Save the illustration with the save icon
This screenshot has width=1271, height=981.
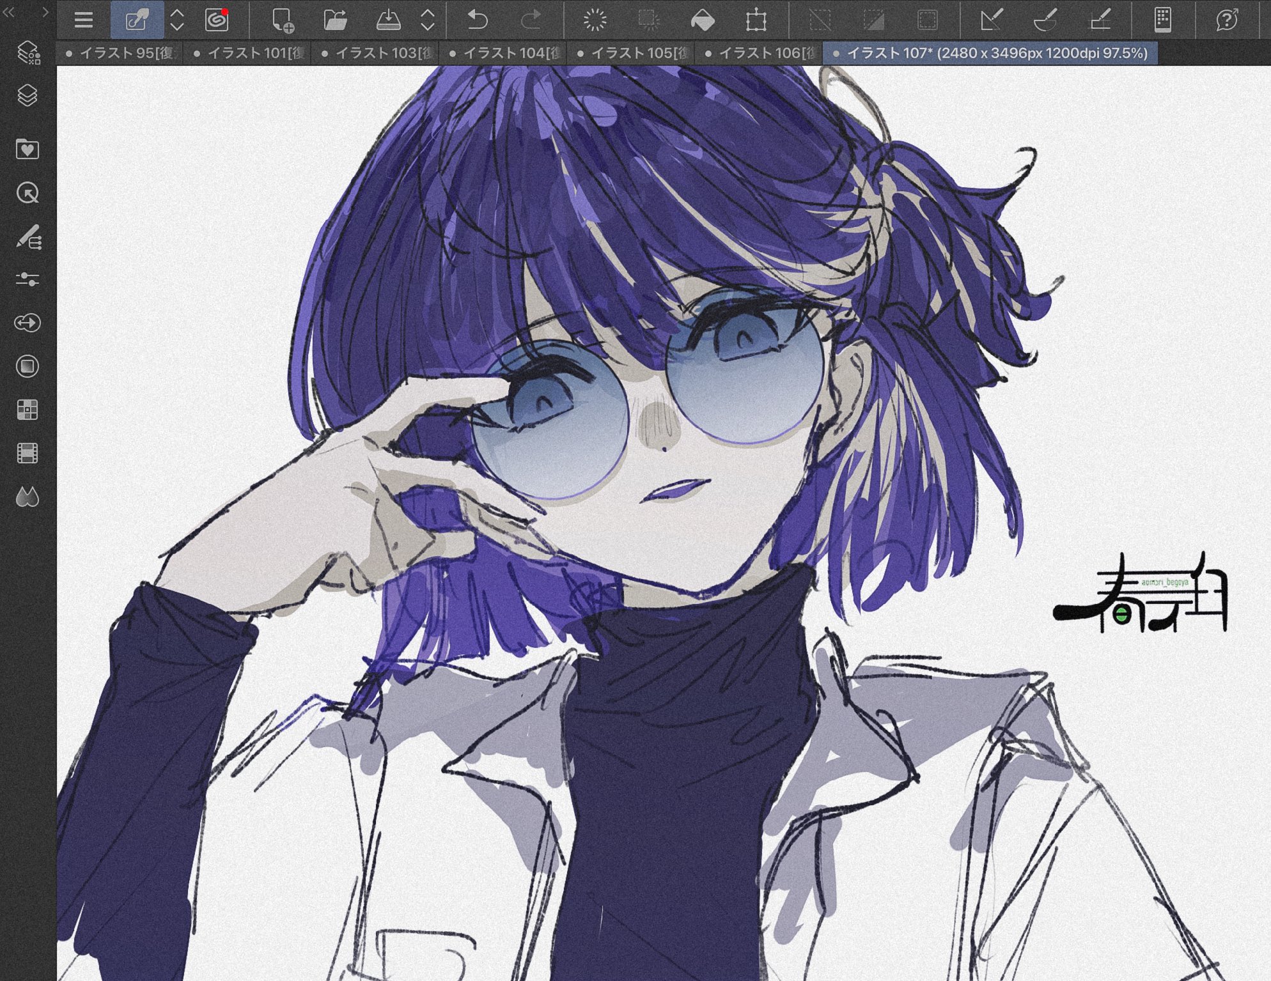click(388, 20)
